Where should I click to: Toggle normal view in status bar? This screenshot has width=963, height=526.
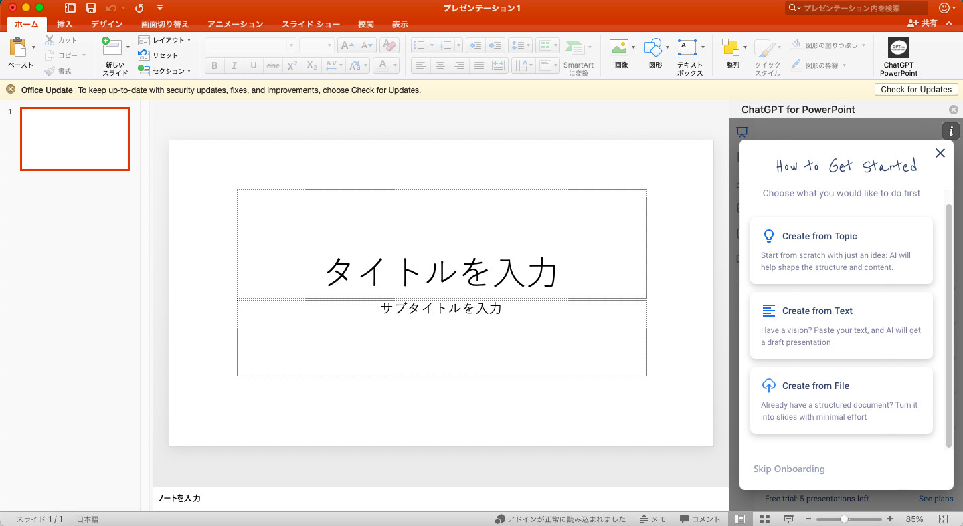tap(740, 519)
